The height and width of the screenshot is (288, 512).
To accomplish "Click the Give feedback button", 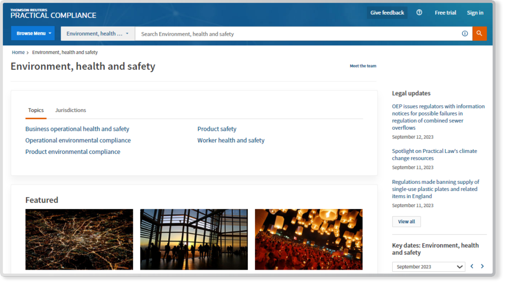I will coord(387,13).
